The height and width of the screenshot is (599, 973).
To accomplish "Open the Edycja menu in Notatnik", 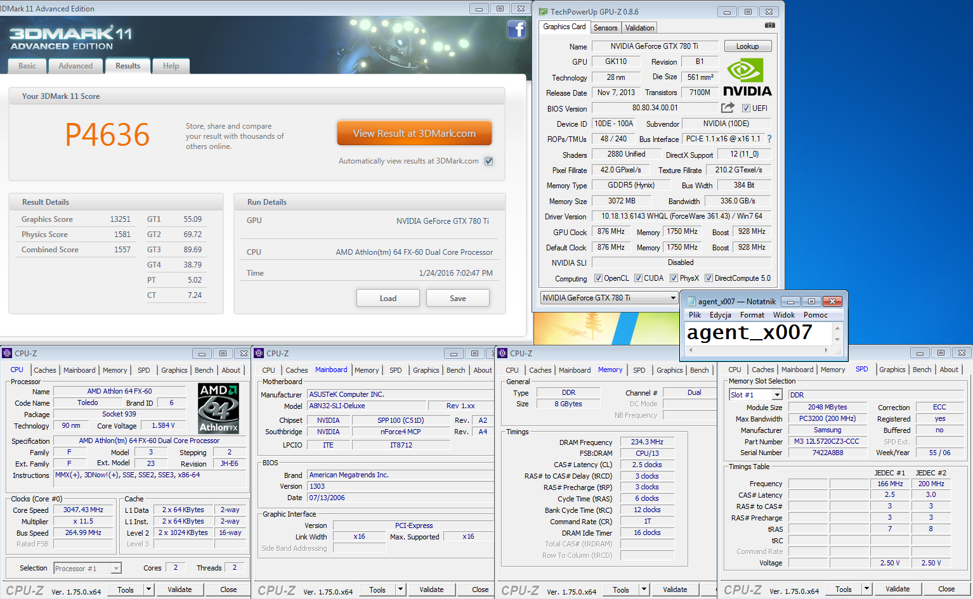I will click(x=721, y=315).
